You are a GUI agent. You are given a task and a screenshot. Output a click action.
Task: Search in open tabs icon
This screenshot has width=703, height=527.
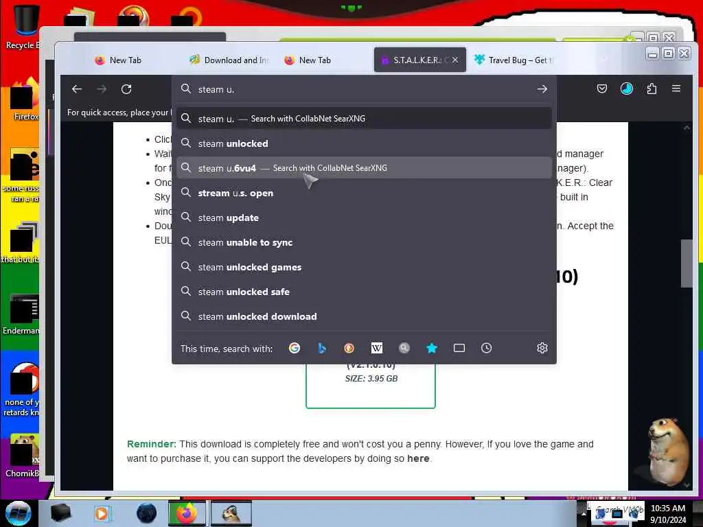[x=459, y=348]
